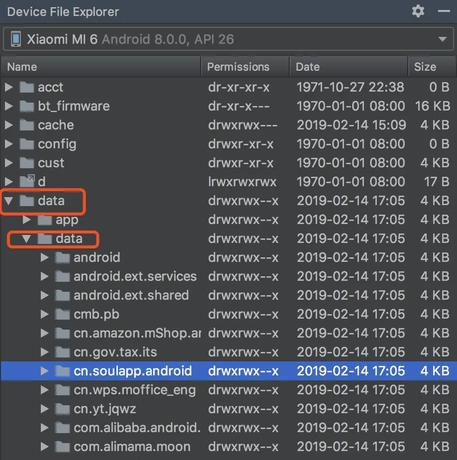Expand cn.amazon.mShop folder arrow

(45, 333)
